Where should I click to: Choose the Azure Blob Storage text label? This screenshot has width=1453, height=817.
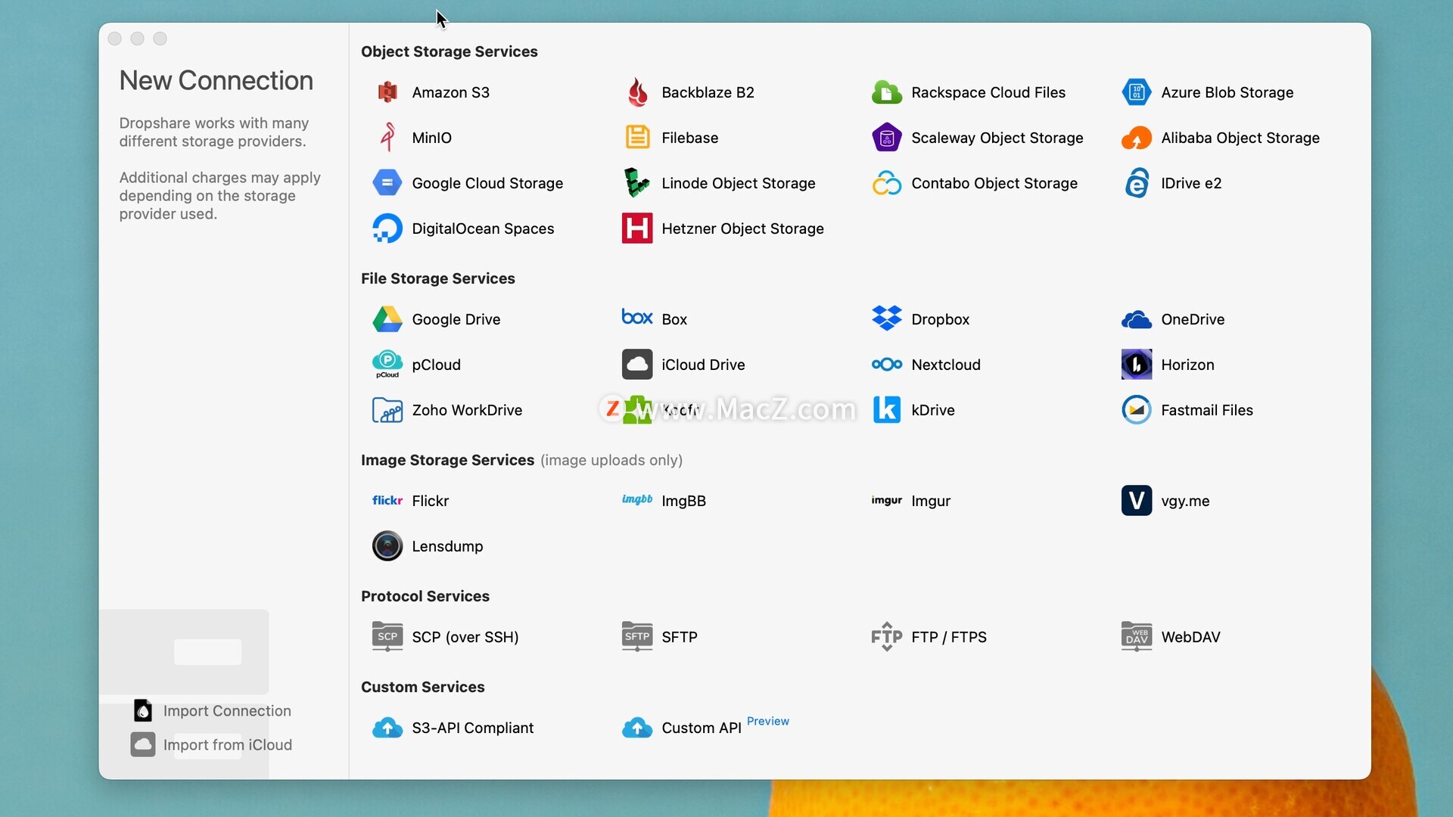pyautogui.click(x=1227, y=92)
